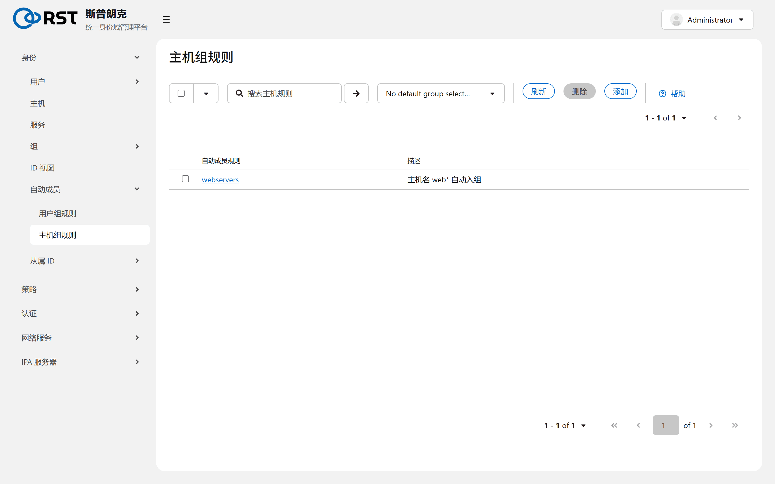Click the 添加 button

pyautogui.click(x=620, y=91)
